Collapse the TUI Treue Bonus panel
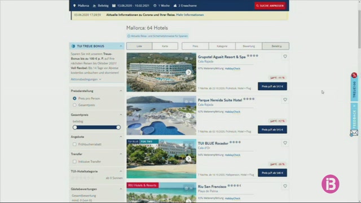 (x=121, y=46)
